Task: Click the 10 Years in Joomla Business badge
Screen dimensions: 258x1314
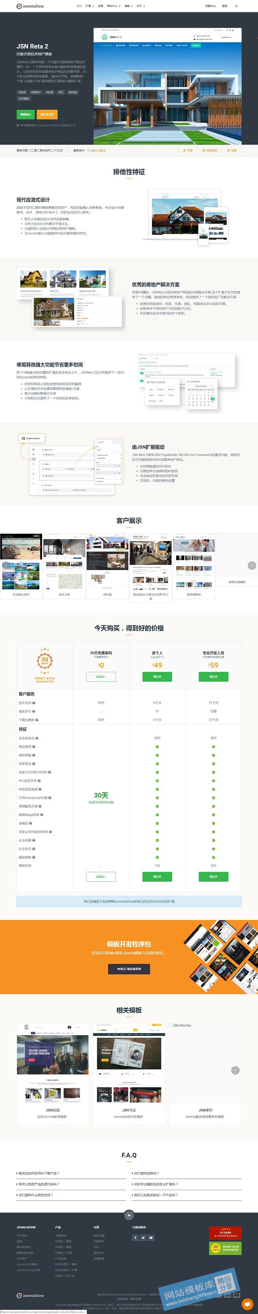Action: point(225,1233)
